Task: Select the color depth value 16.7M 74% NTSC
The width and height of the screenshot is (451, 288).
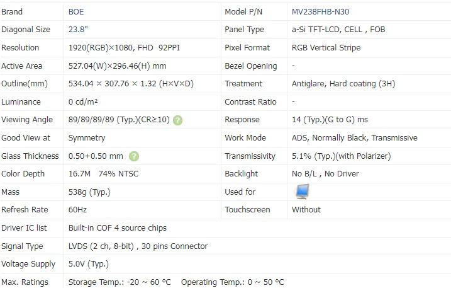Action: (103, 174)
